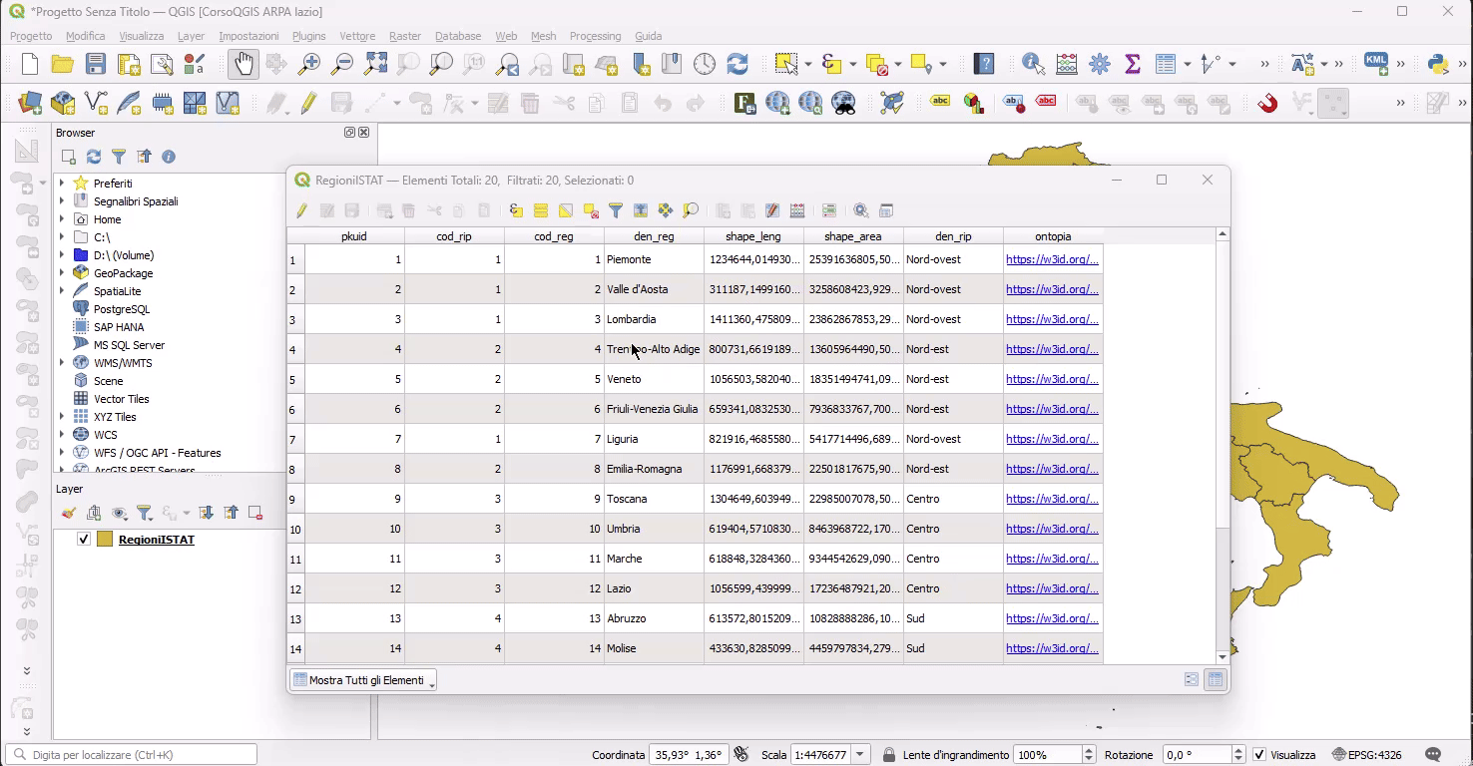Open the Identify Features tool
The height and width of the screenshot is (766, 1473).
(x=1033, y=65)
